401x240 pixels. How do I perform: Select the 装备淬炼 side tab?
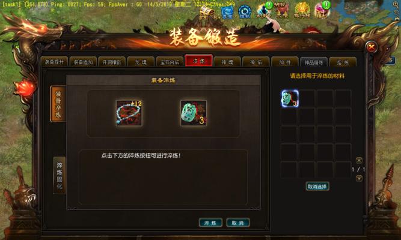58,104
